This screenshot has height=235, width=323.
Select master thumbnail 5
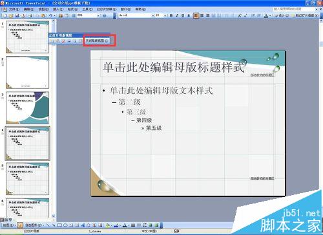coord(27,179)
